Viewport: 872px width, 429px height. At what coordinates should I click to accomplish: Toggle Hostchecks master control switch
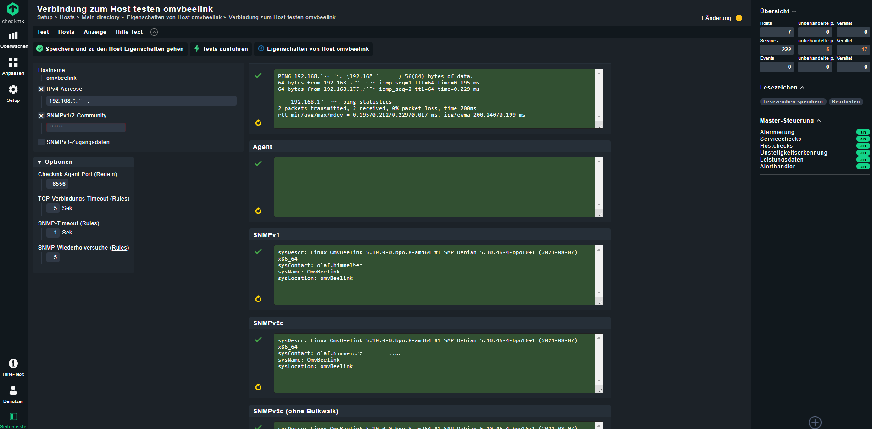(x=863, y=146)
